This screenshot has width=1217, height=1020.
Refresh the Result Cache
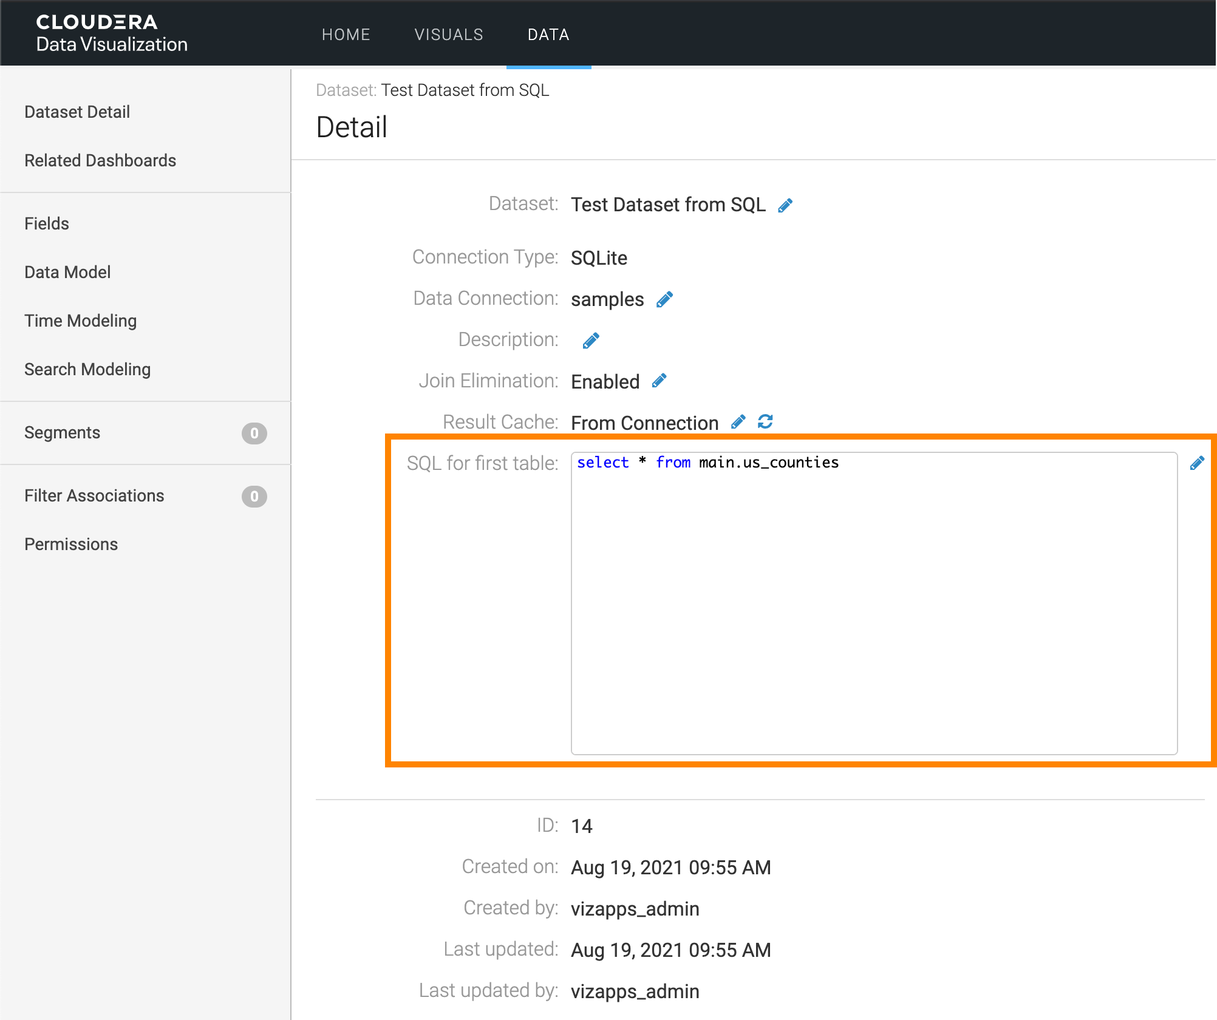tap(765, 422)
